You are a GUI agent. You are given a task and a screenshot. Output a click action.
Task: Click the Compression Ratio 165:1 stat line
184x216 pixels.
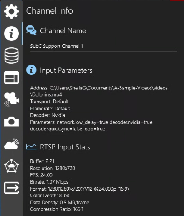click(x=57, y=209)
